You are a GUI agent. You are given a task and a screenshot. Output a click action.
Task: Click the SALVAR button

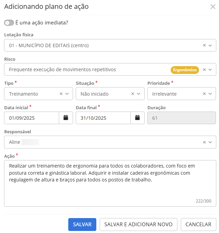coord(82,224)
